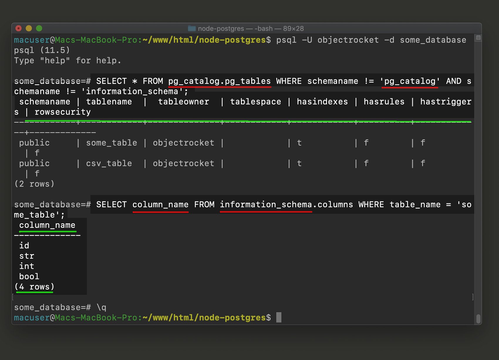This screenshot has width=499, height=360.
Task: Click the underlined 'pg_catalog.pg_tables' text
Action: pos(220,81)
